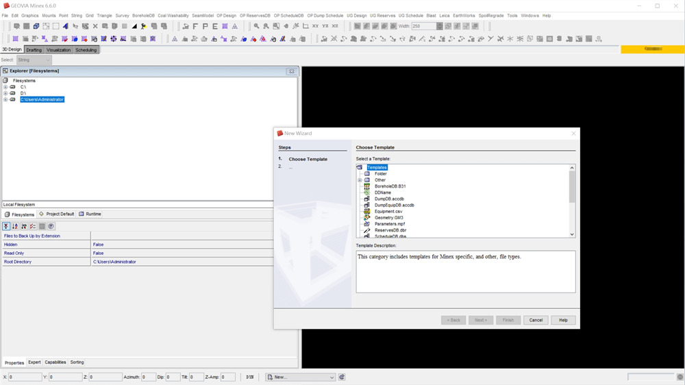Switch to the Scheduling tab
685x385 pixels.
[x=86, y=50]
